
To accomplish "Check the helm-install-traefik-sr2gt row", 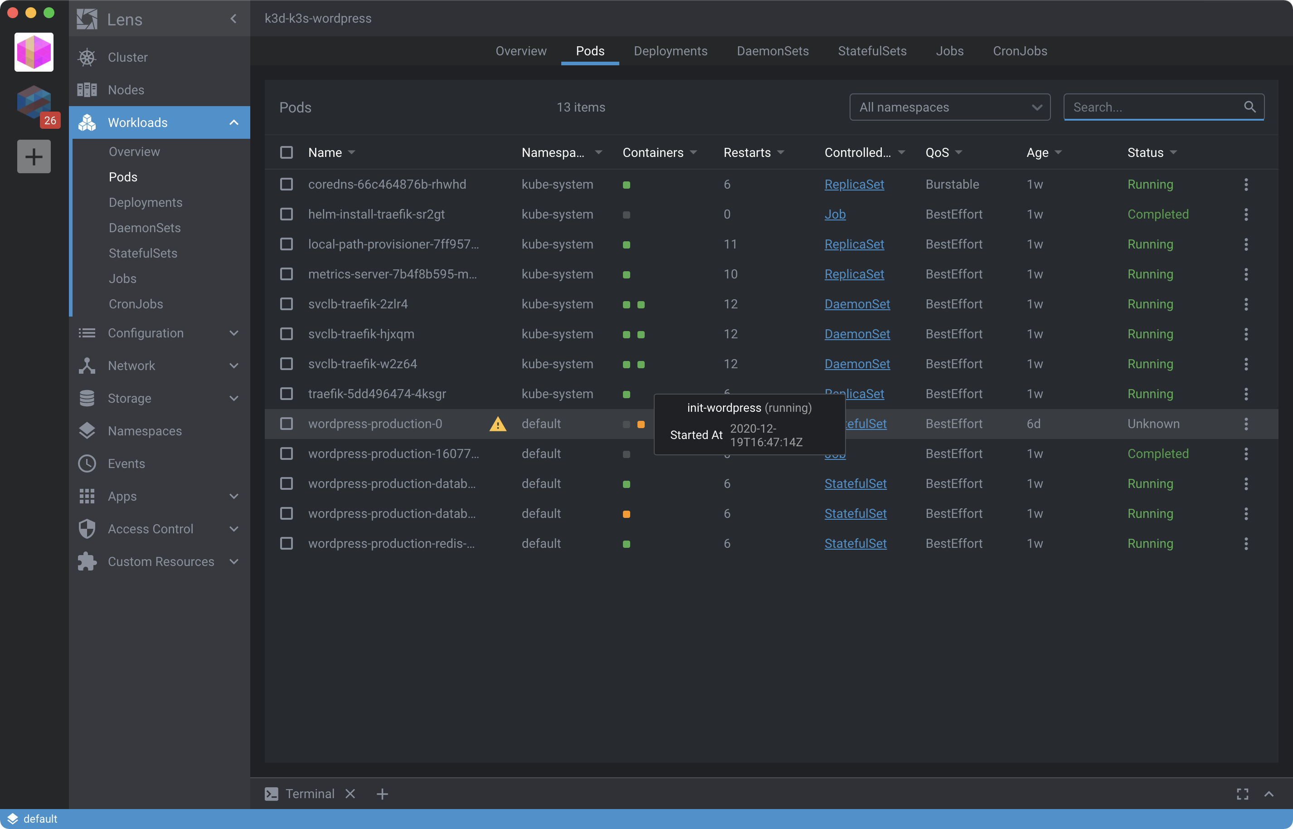I will coord(286,214).
